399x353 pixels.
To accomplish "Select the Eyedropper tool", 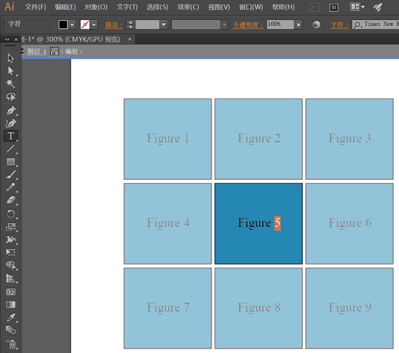I will click(11, 317).
